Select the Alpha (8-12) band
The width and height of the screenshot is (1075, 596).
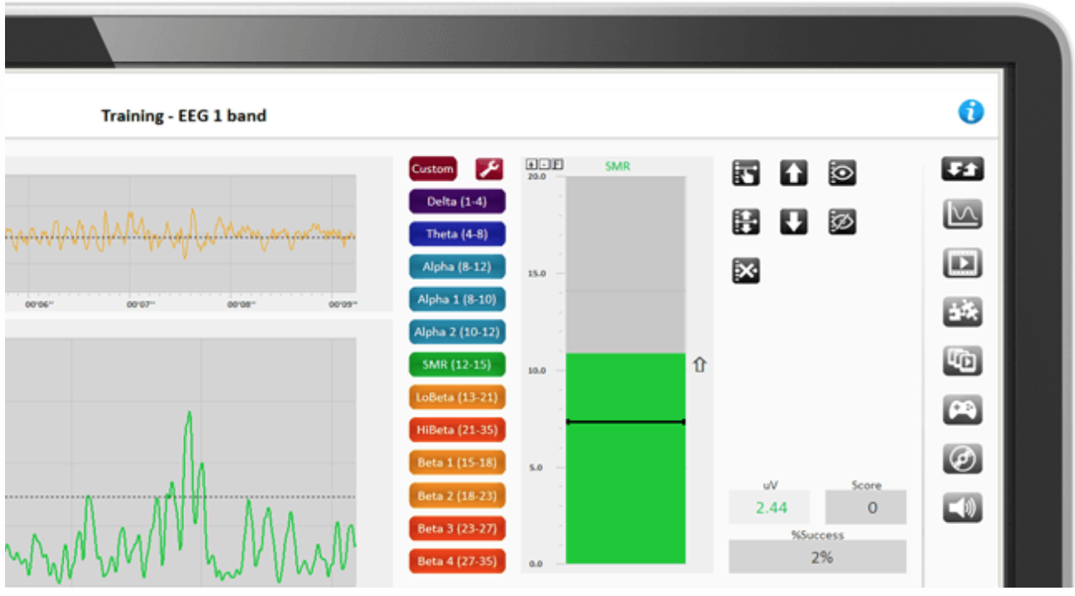[458, 267]
